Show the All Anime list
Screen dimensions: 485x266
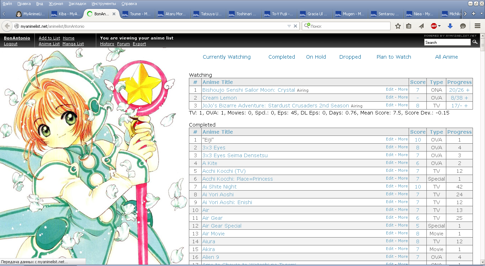[x=447, y=57]
